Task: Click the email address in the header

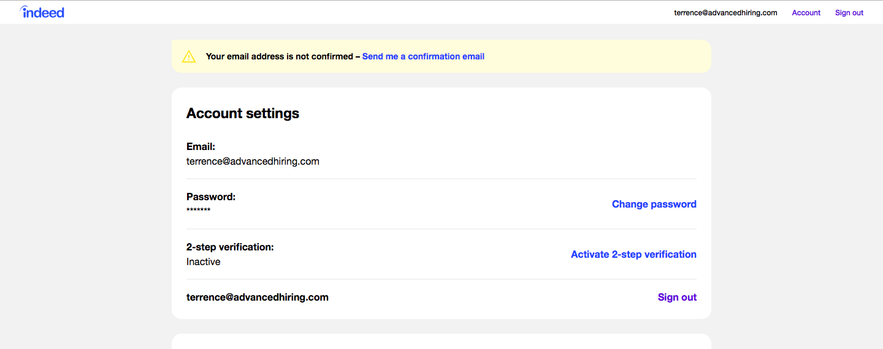Action: point(725,13)
